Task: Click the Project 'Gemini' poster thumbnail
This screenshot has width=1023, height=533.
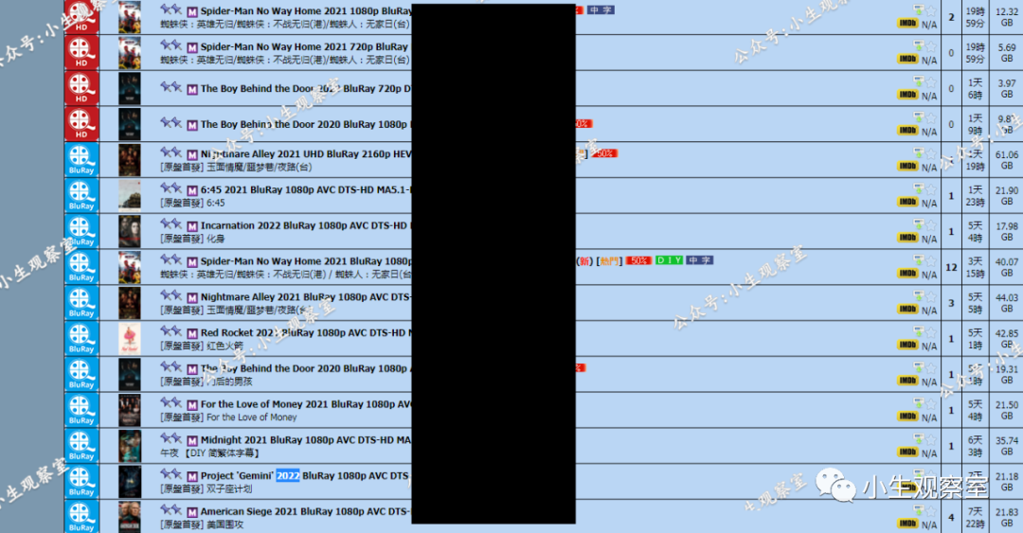Action: [x=129, y=482]
